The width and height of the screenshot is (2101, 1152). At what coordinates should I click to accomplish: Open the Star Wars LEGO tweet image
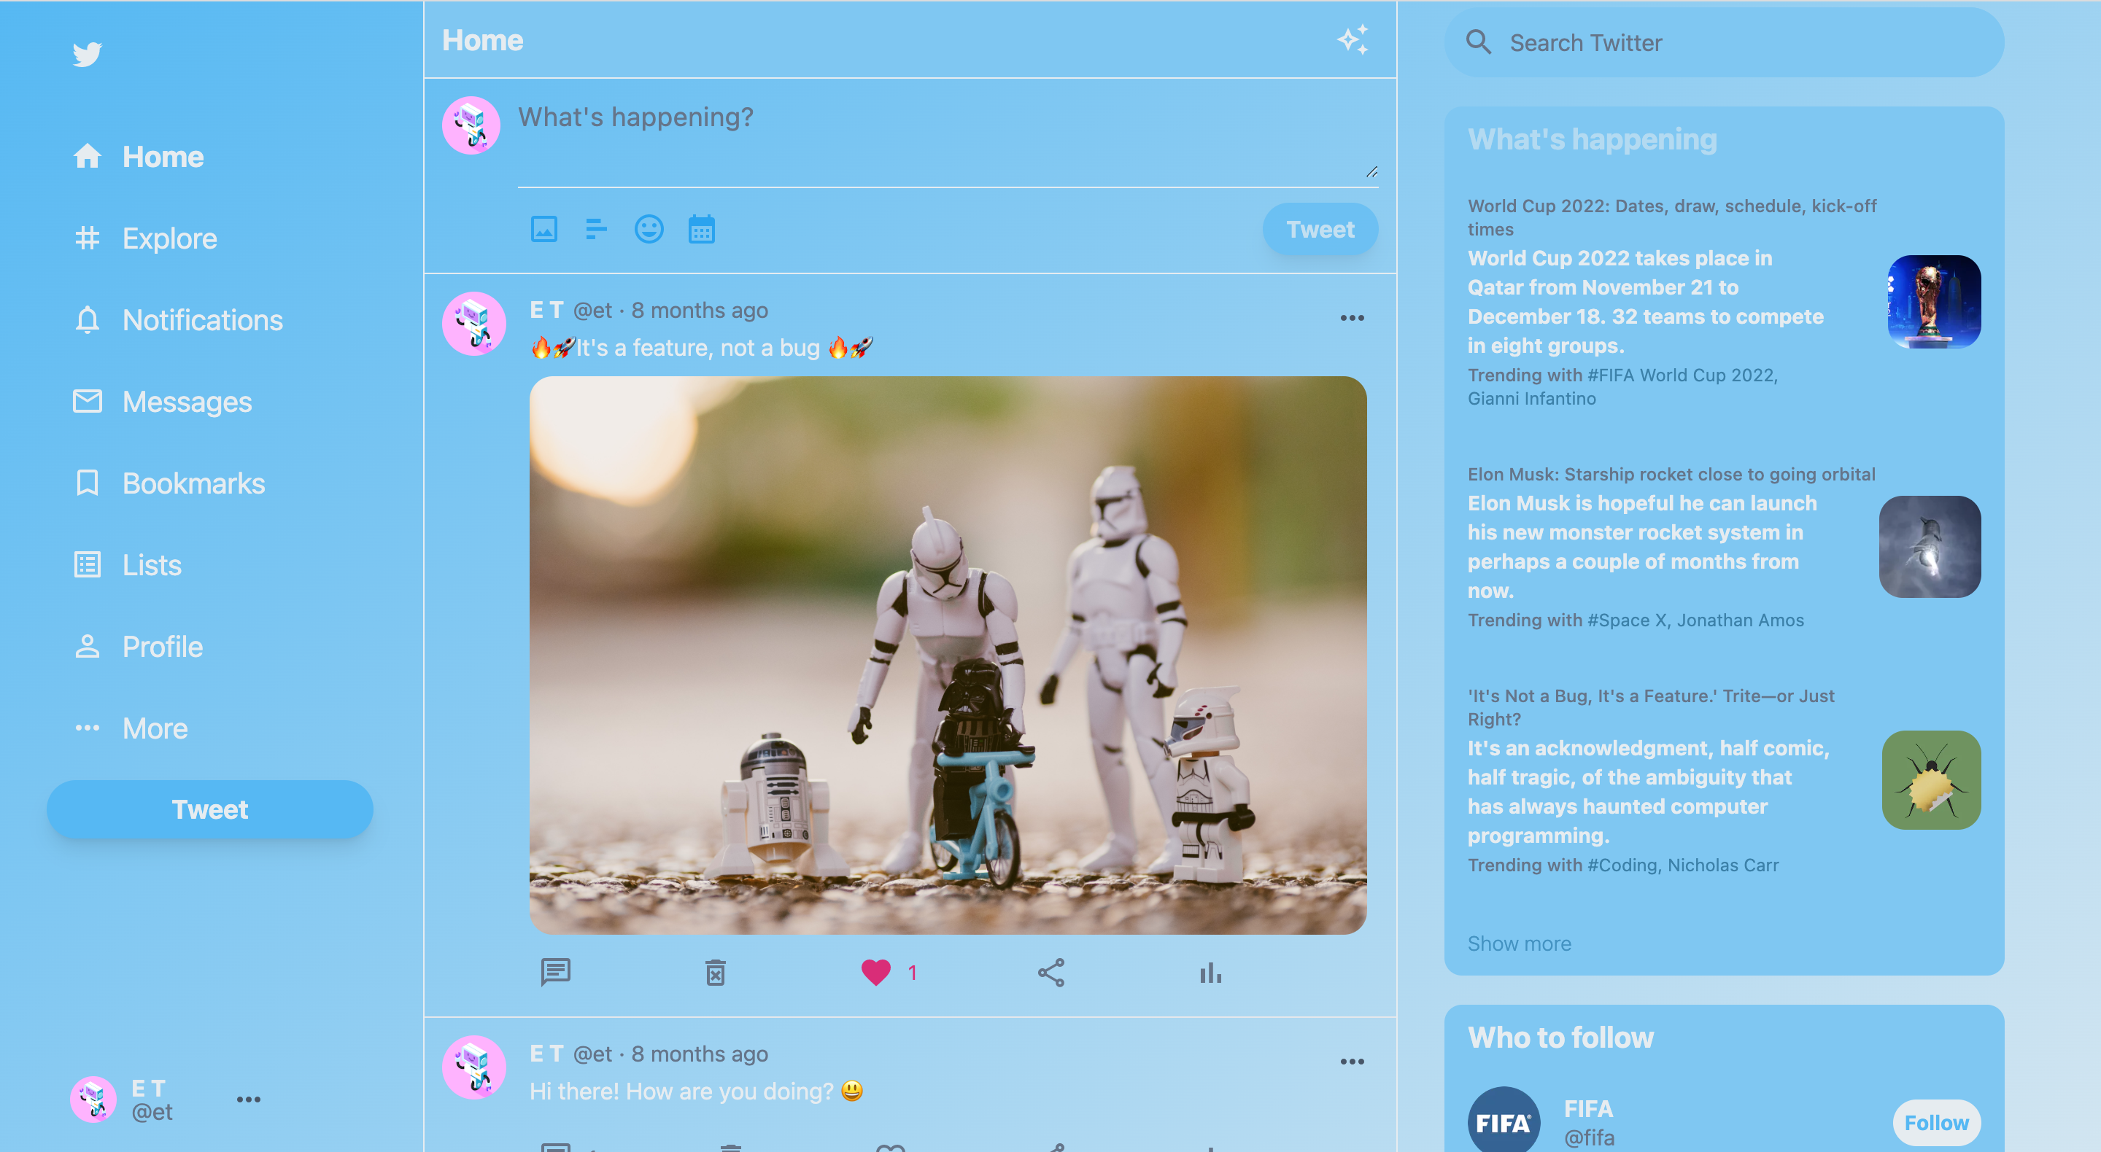pos(948,655)
